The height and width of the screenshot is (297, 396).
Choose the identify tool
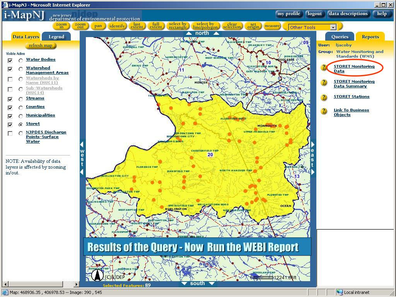click(x=117, y=26)
